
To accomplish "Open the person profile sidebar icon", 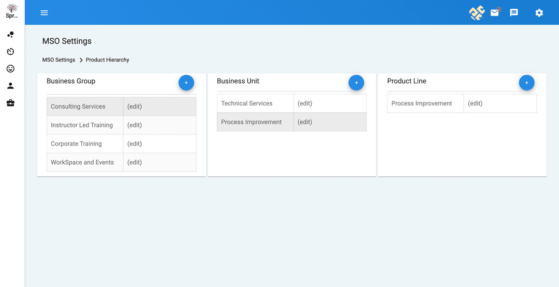I will [11, 86].
